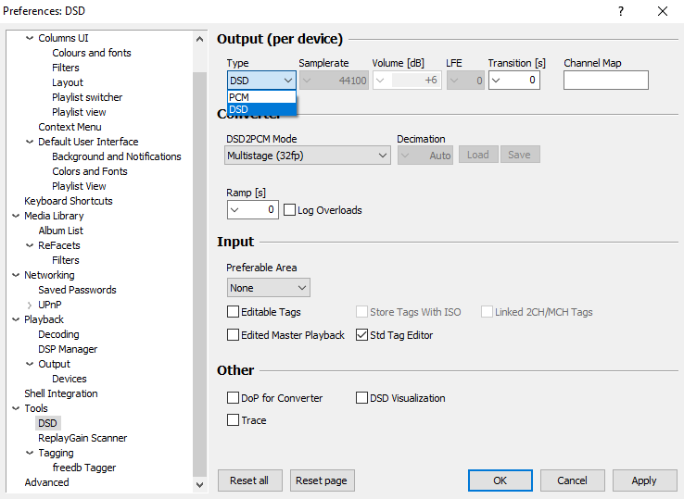Enable the Log Overloads checkbox
This screenshot has width=684, height=499.
click(290, 210)
